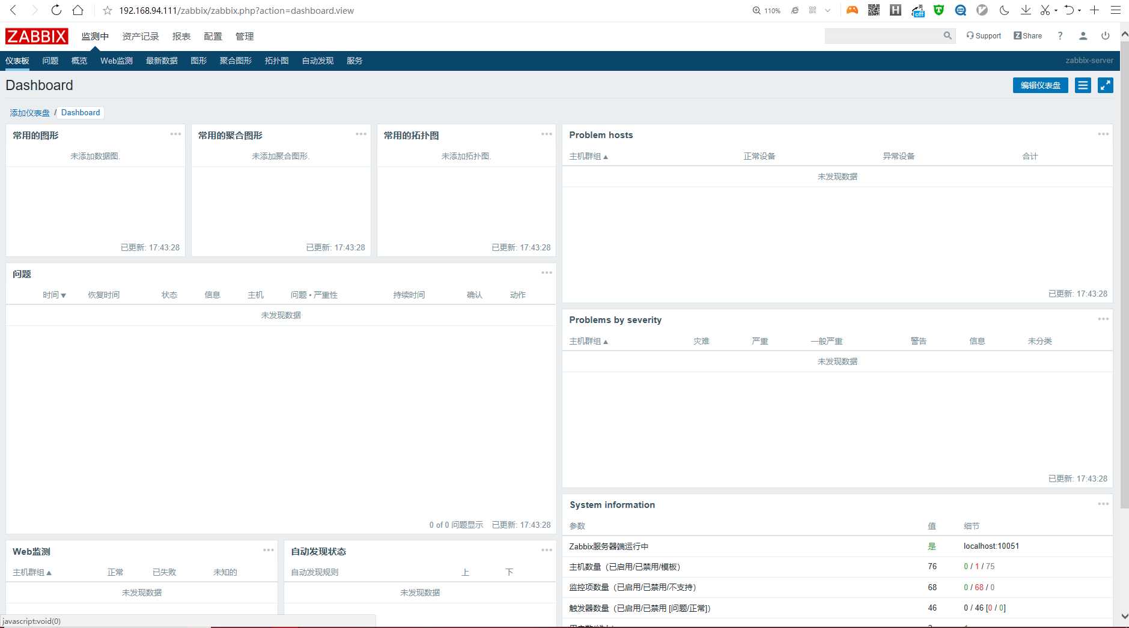The height and width of the screenshot is (628, 1129).
Task: Click the green shield T extension icon
Action: [939, 10]
